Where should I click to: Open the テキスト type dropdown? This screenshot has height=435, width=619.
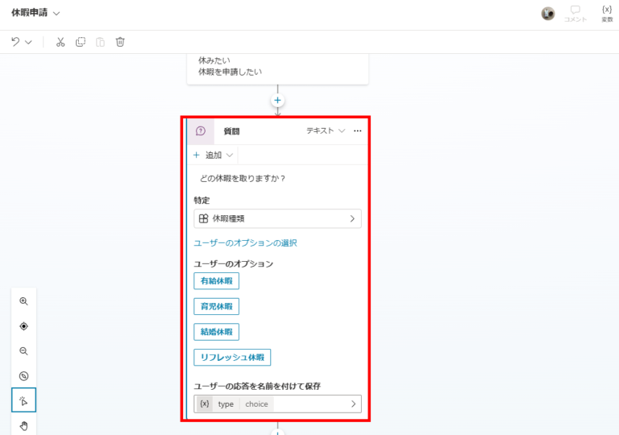click(326, 130)
